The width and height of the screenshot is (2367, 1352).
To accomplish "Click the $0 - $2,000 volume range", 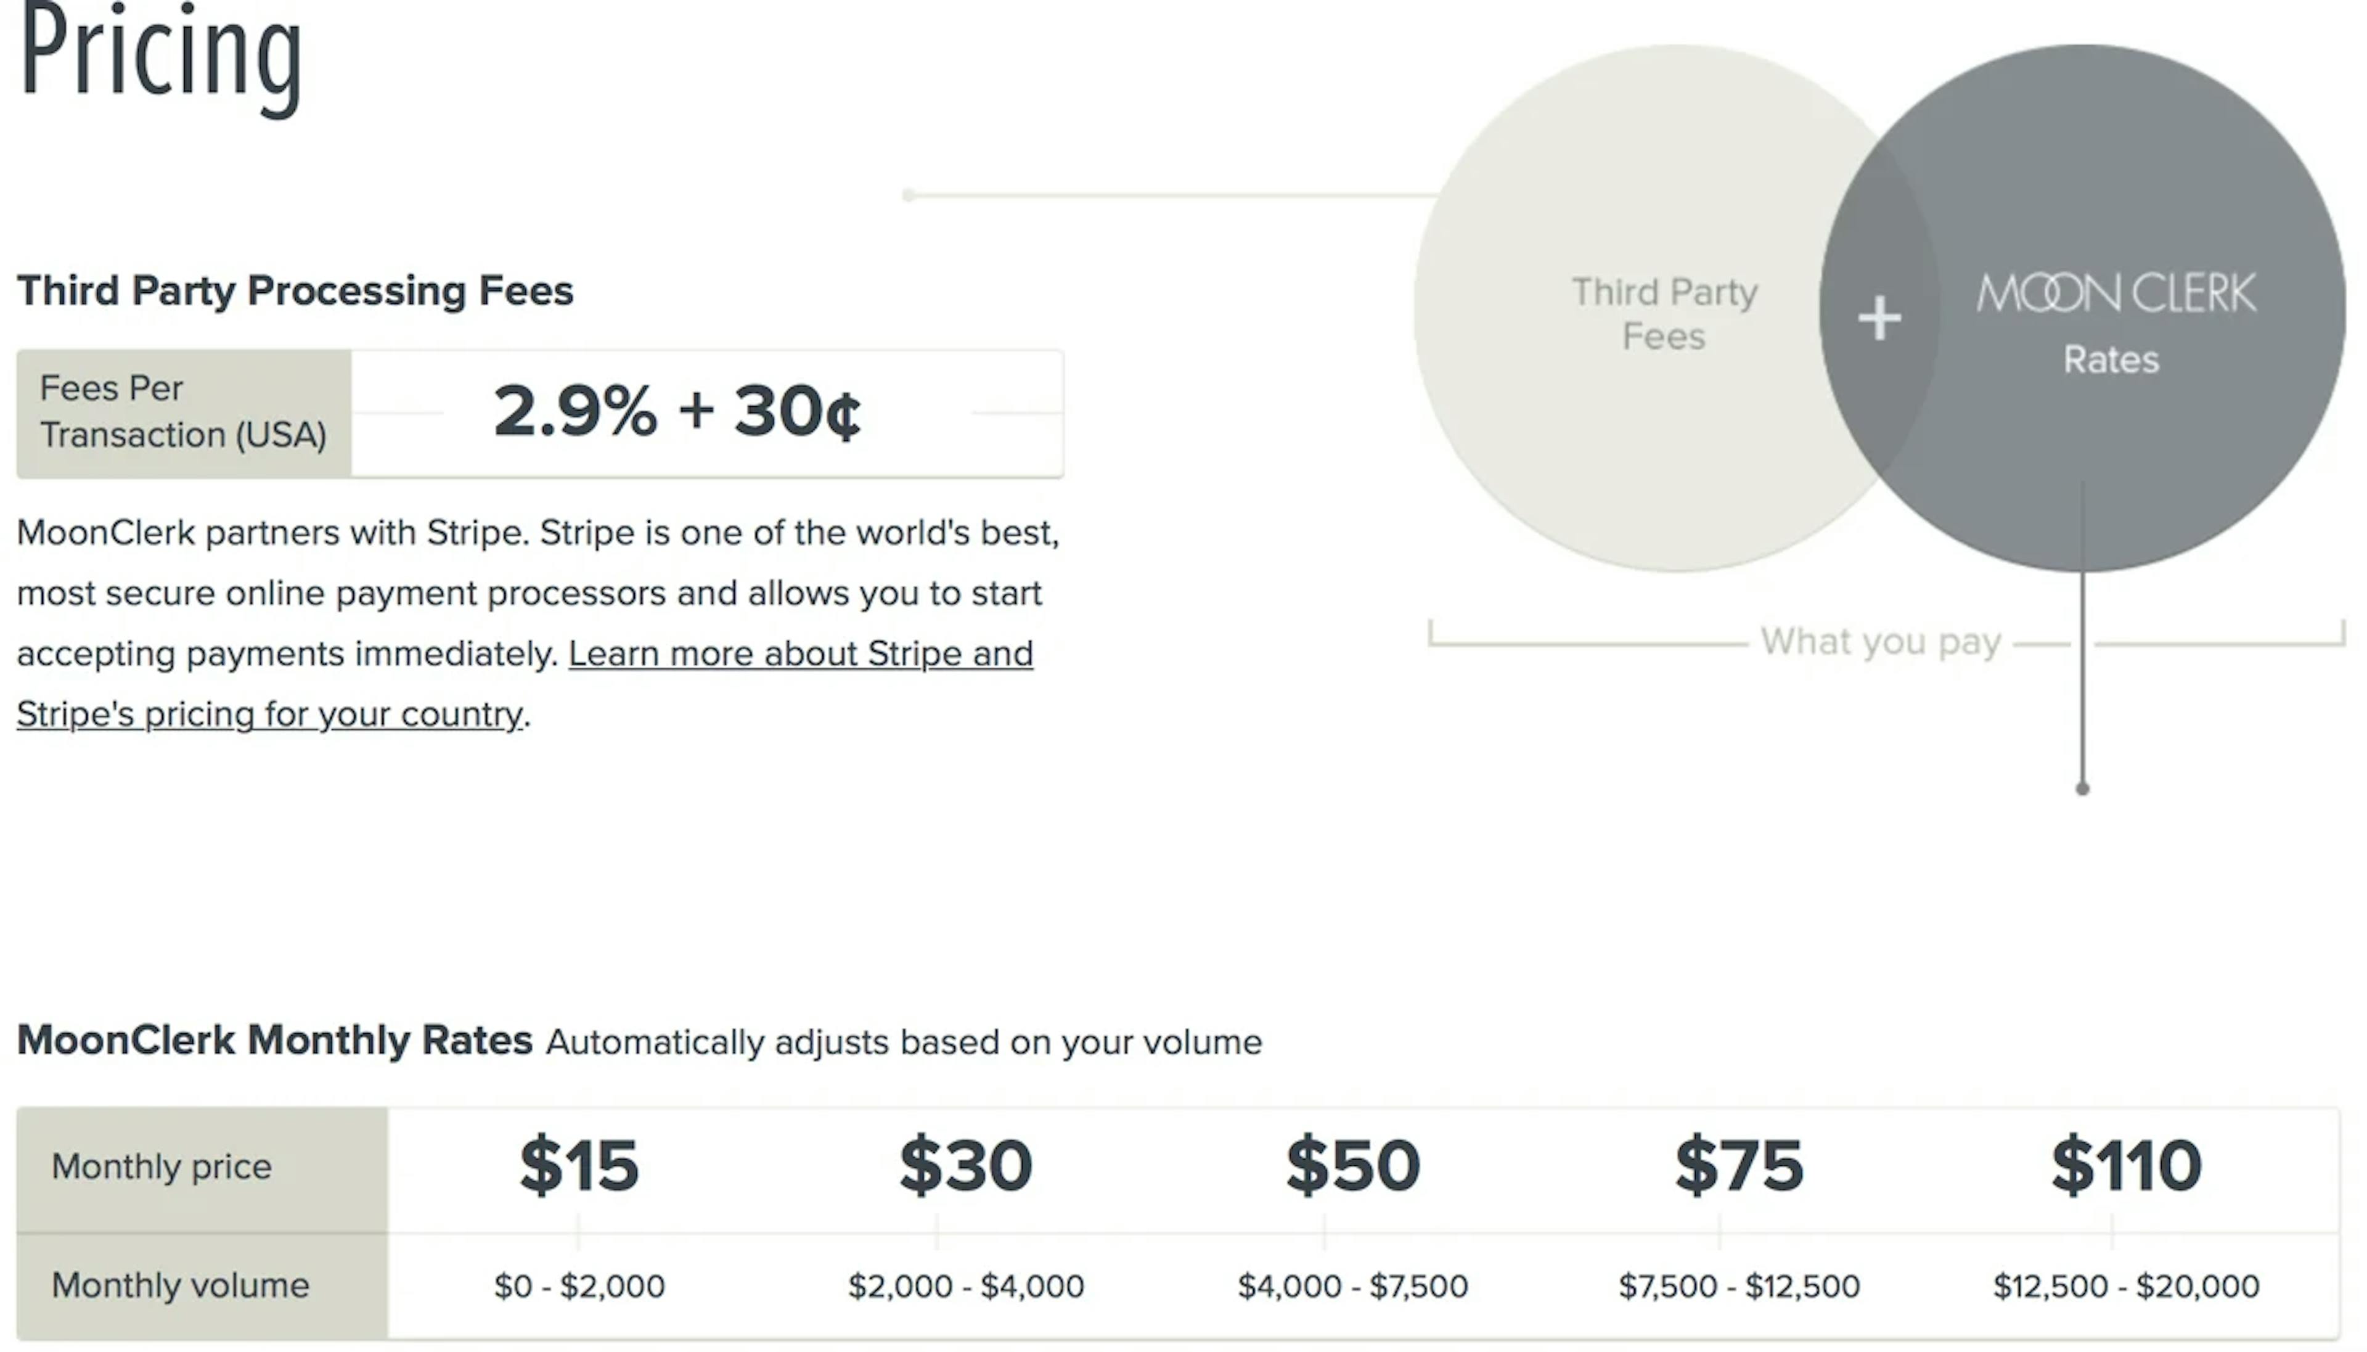I will tap(579, 1286).
